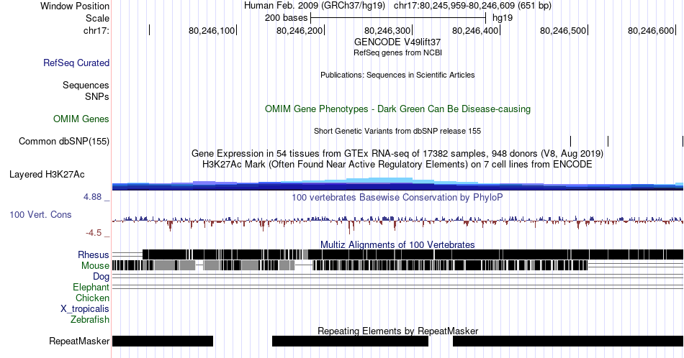684x358 pixels.
Task: Click the chr17 coordinate range text
Action: tap(472, 6)
